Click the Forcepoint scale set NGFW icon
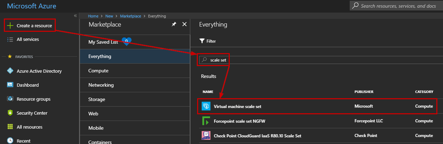The image size is (443, 144). point(206,121)
